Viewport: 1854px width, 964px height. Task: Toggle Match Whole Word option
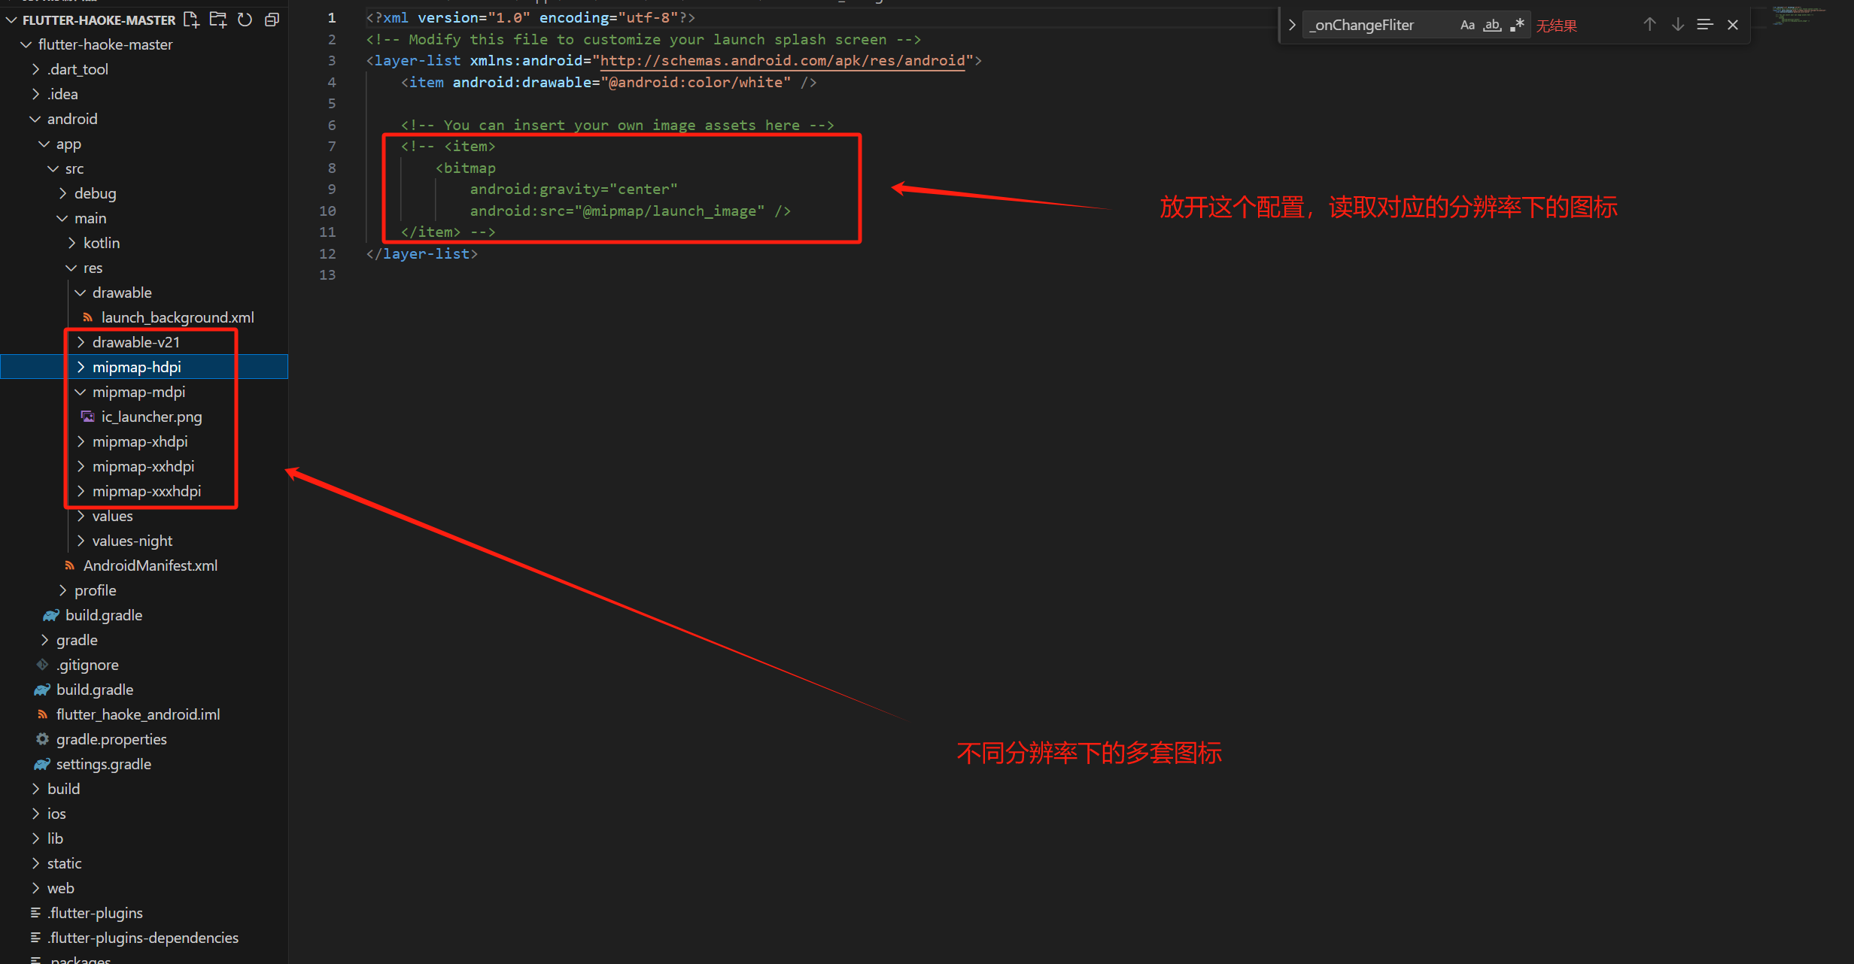1492,25
